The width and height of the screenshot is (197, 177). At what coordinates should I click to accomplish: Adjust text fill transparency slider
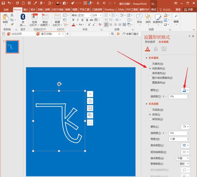coord(165,97)
